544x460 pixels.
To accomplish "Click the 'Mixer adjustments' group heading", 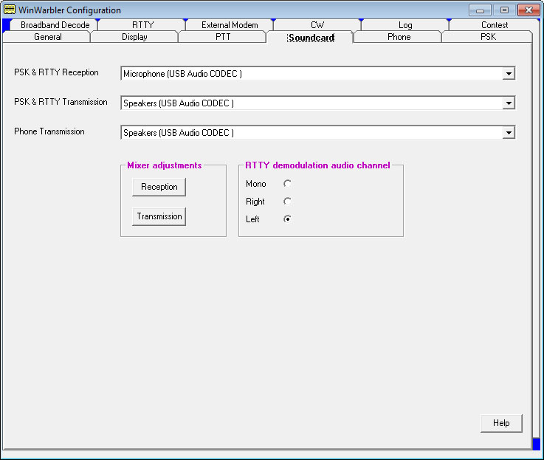I will click(164, 165).
